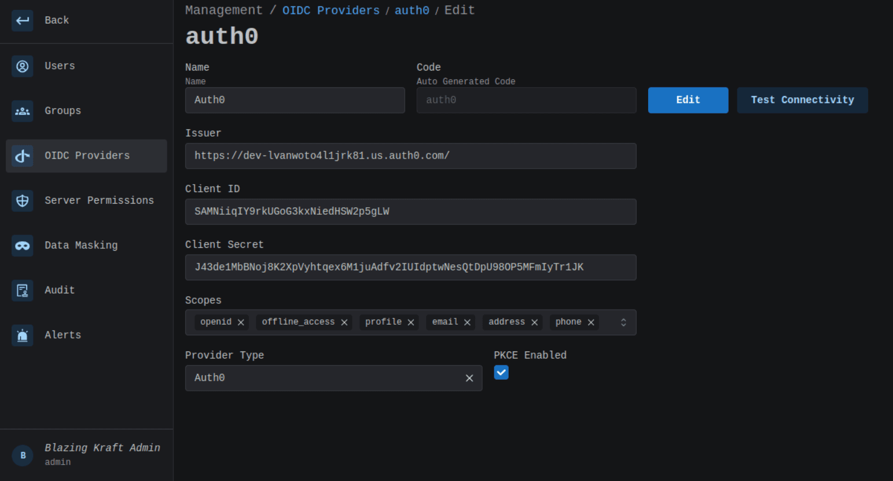Click the OIDC Providers icon
The width and height of the screenshot is (893, 481).
(23, 156)
